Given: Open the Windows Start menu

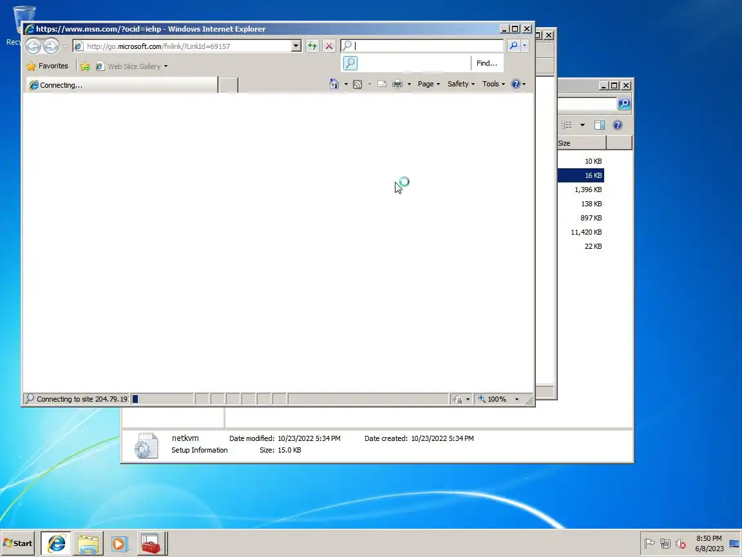Looking at the screenshot, I should (17, 543).
